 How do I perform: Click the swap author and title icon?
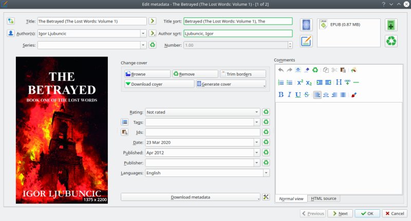11,21
